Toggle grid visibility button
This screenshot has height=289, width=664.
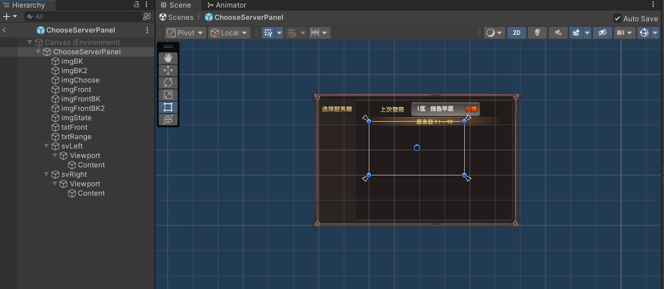pos(268,33)
